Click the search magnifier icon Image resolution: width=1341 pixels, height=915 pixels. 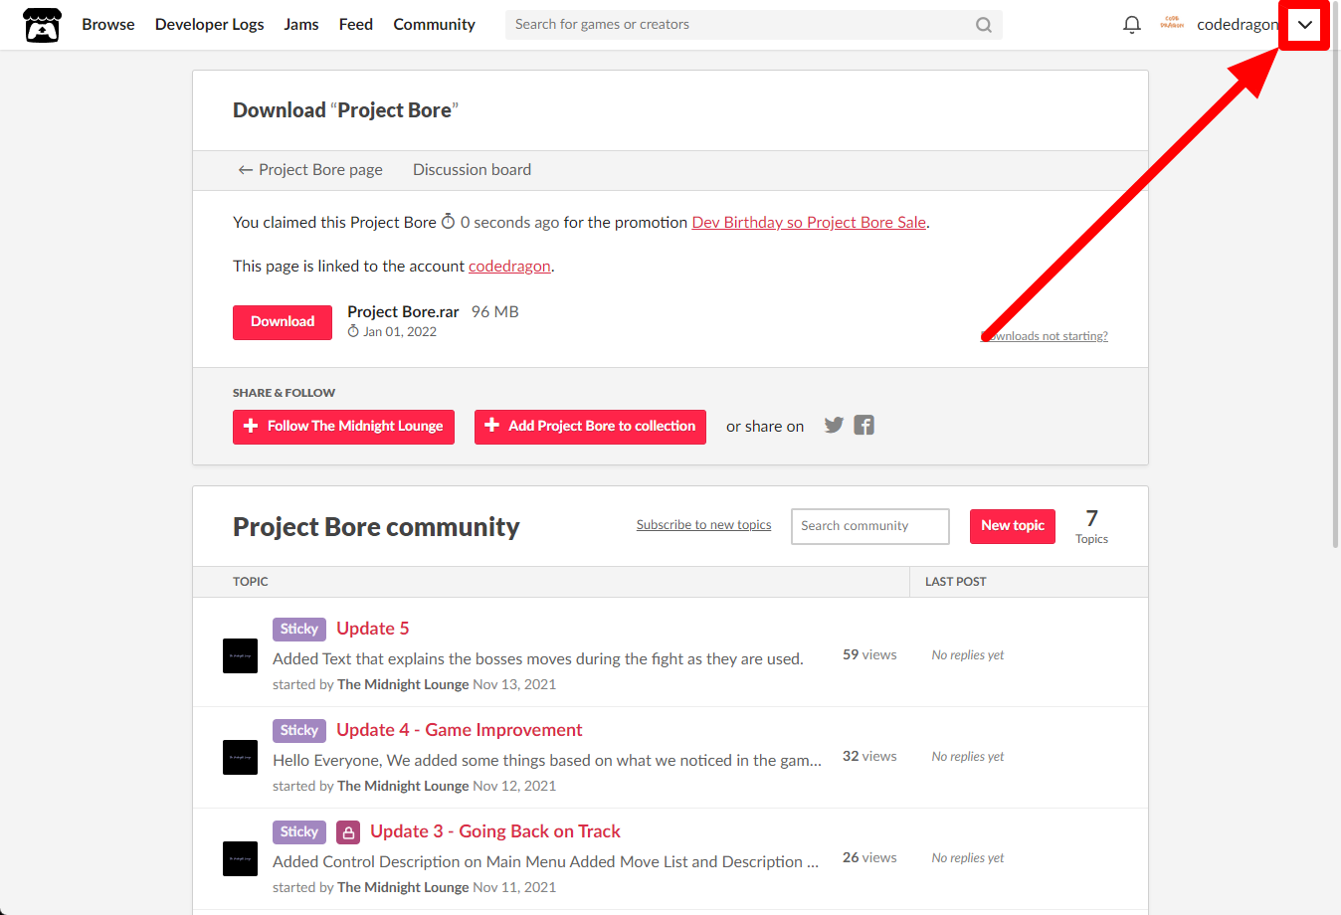tap(984, 25)
